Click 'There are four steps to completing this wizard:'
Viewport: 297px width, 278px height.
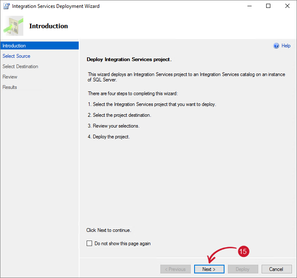(133, 93)
